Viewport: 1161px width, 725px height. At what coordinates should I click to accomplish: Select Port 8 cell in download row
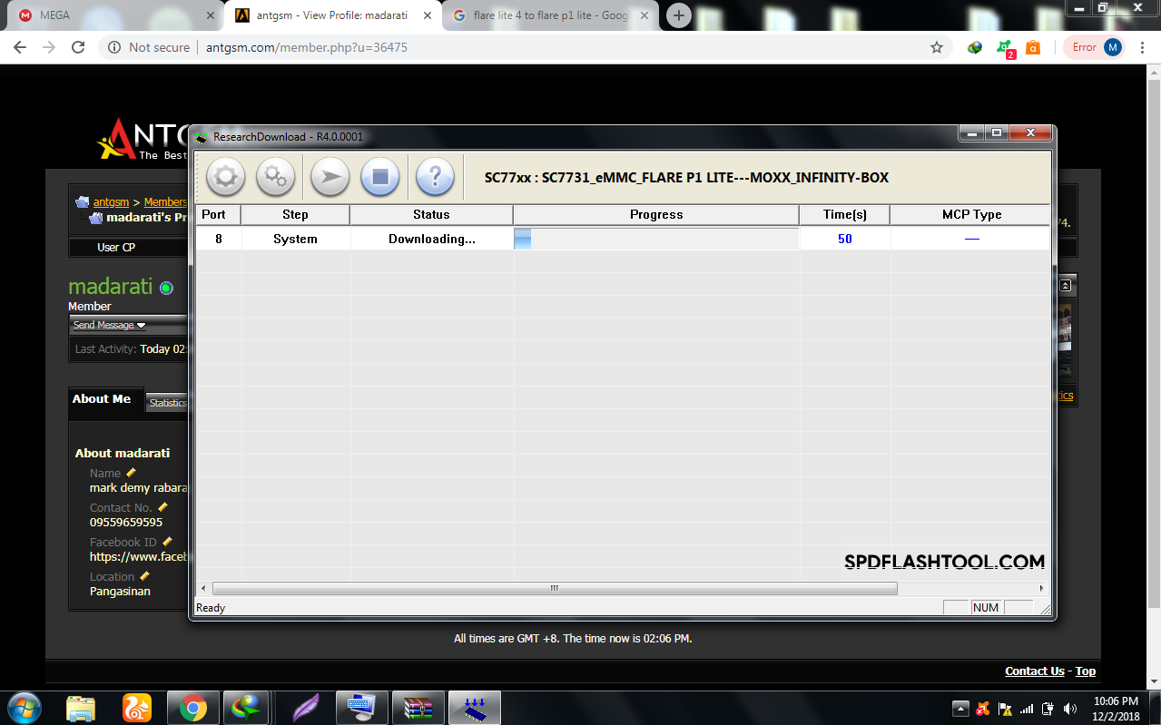pyautogui.click(x=218, y=239)
